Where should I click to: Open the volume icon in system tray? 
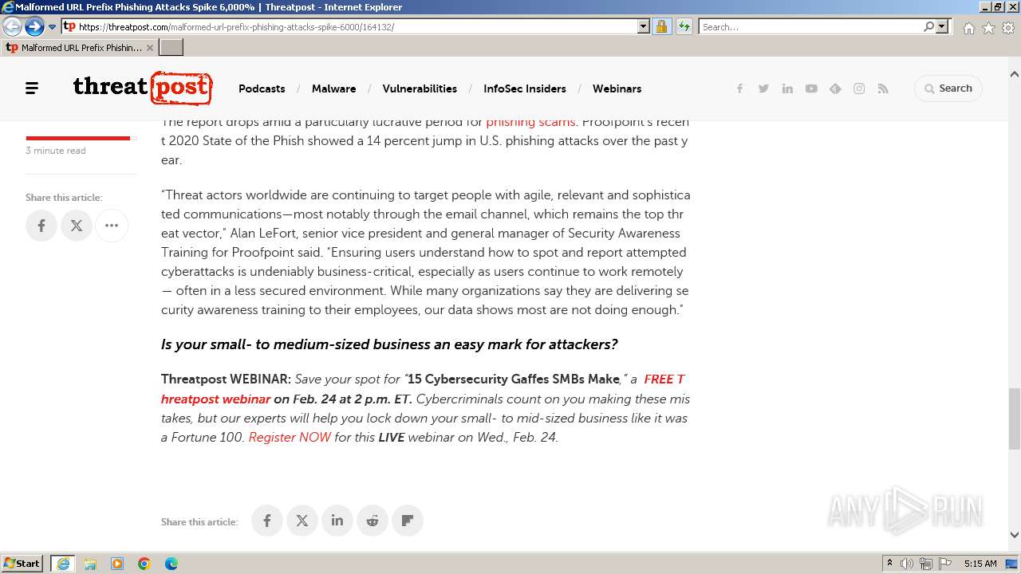point(907,564)
